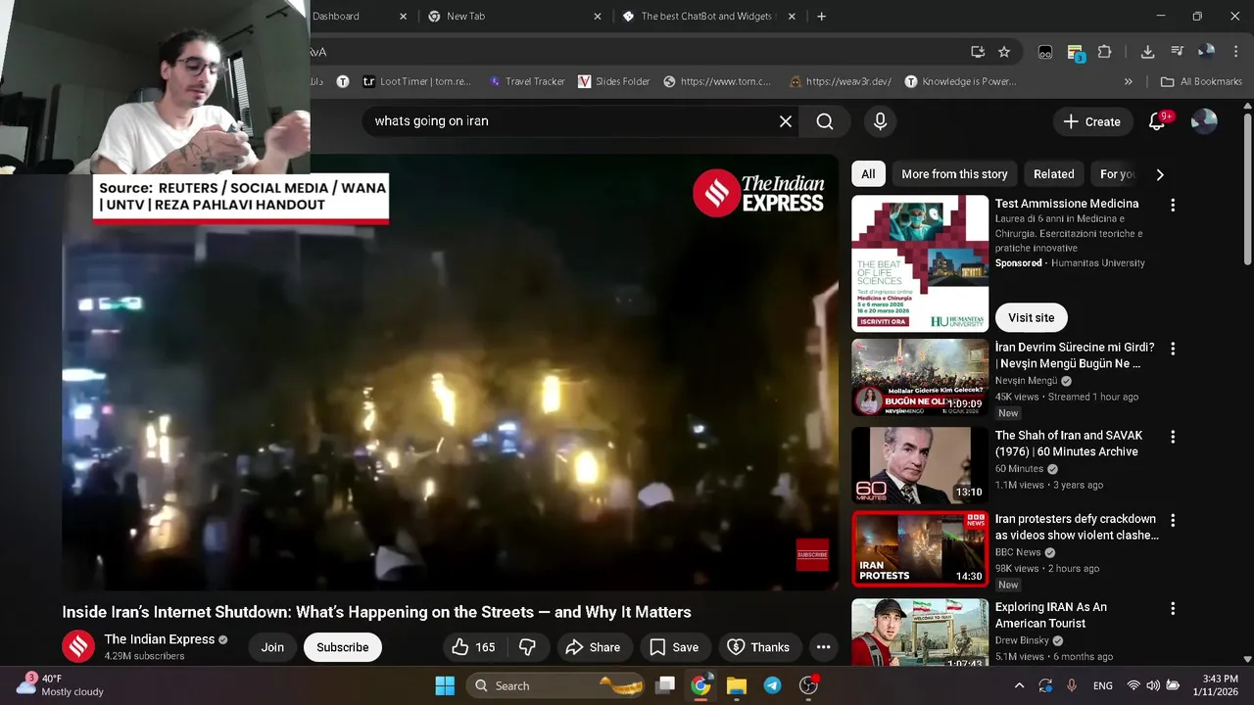The height and width of the screenshot is (705, 1254).
Task: Open The Shah of Iran and SAVAK title
Action: [1069, 444]
